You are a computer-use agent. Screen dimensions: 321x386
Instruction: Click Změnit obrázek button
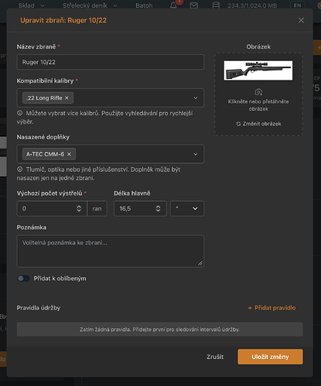tap(258, 124)
